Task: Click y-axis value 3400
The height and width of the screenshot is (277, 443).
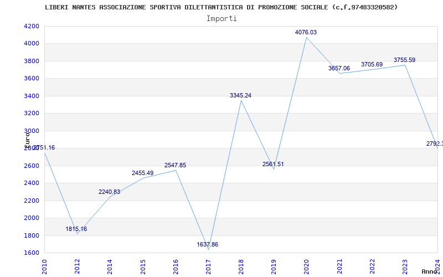Action: [x=32, y=96]
